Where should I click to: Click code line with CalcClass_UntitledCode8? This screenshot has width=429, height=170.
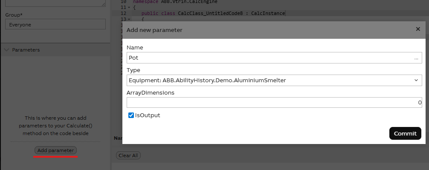[213, 13]
